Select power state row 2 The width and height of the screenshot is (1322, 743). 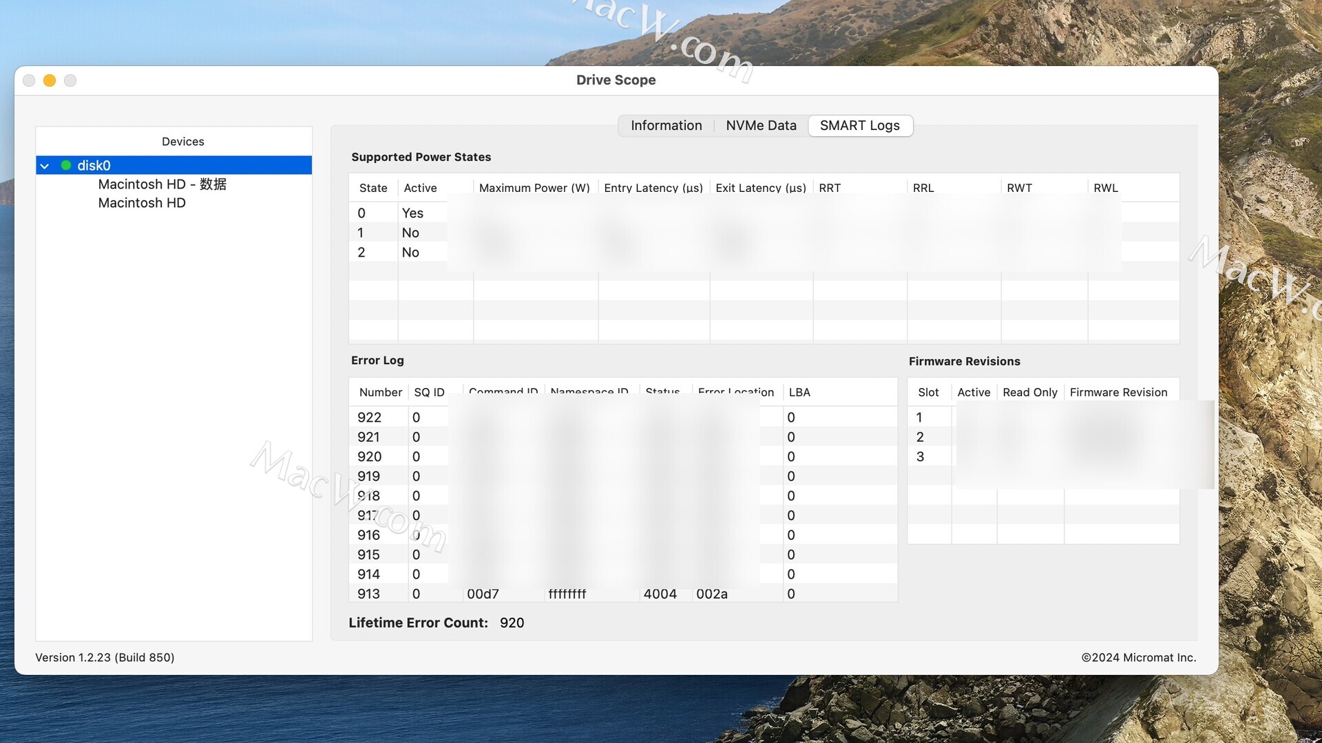386,252
